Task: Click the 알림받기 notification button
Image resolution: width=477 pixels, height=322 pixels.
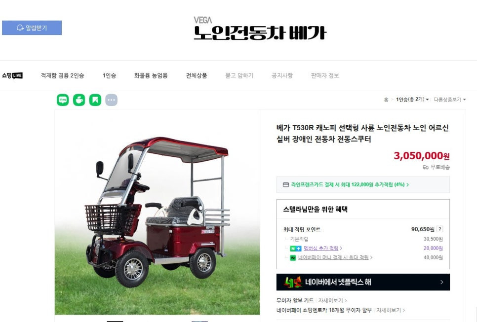Action: 32,28
